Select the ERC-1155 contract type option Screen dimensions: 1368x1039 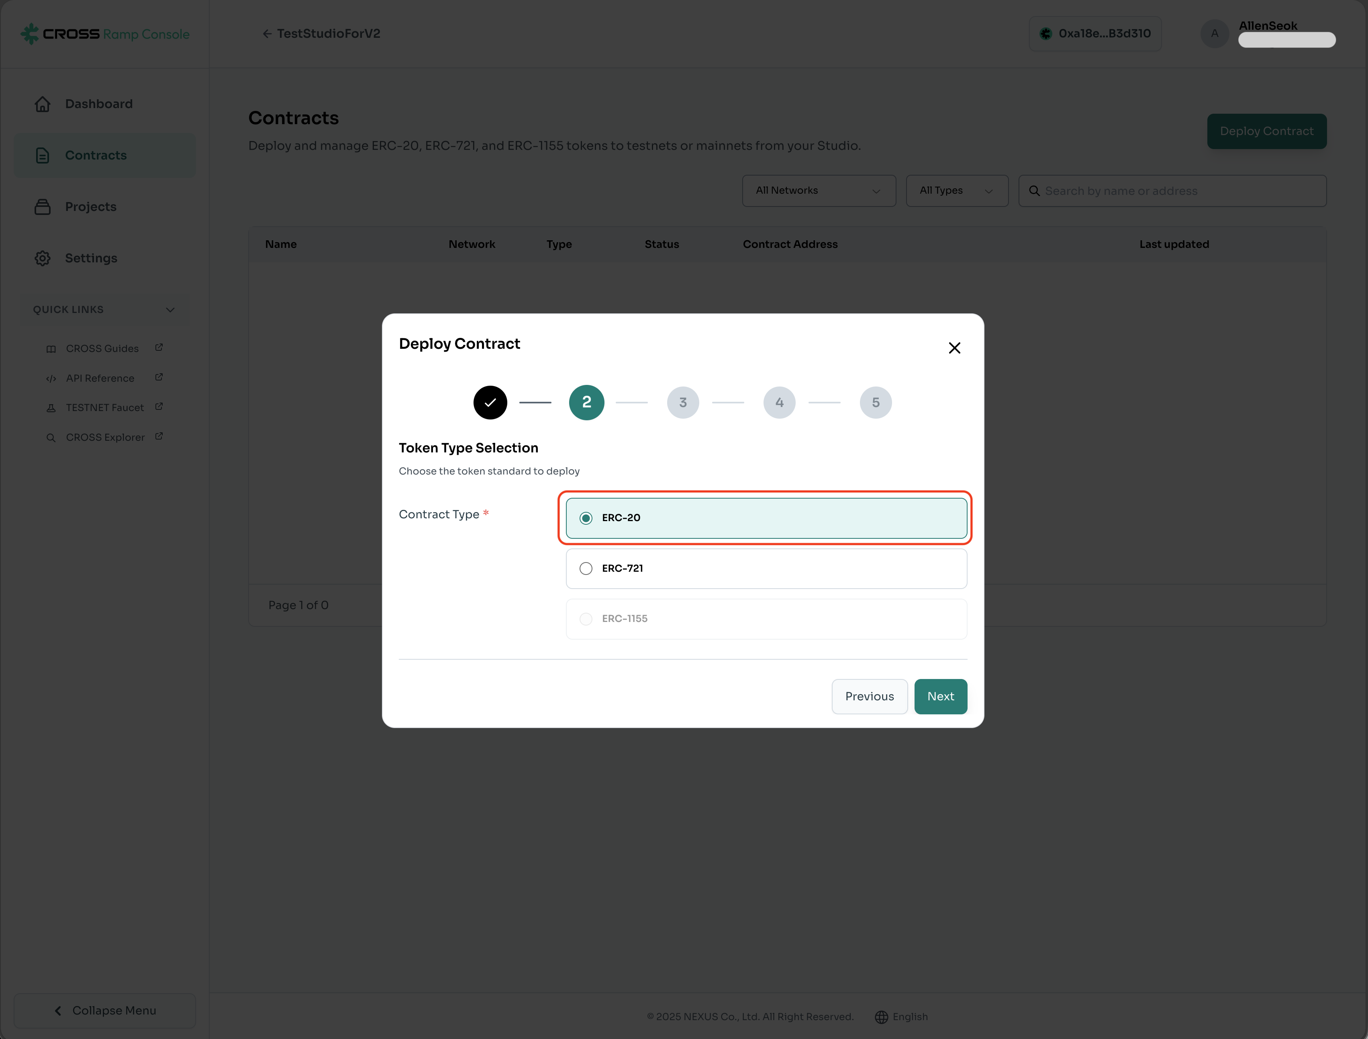586,619
